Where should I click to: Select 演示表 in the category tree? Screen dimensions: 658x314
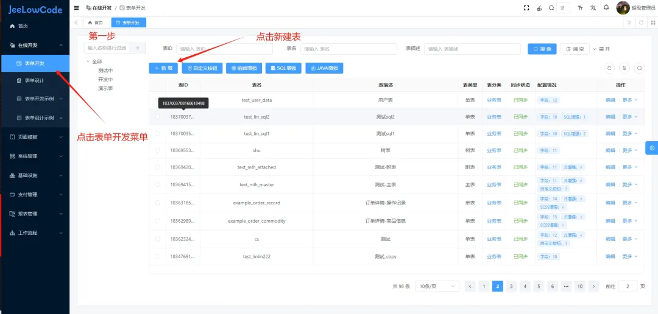(x=105, y=88)
